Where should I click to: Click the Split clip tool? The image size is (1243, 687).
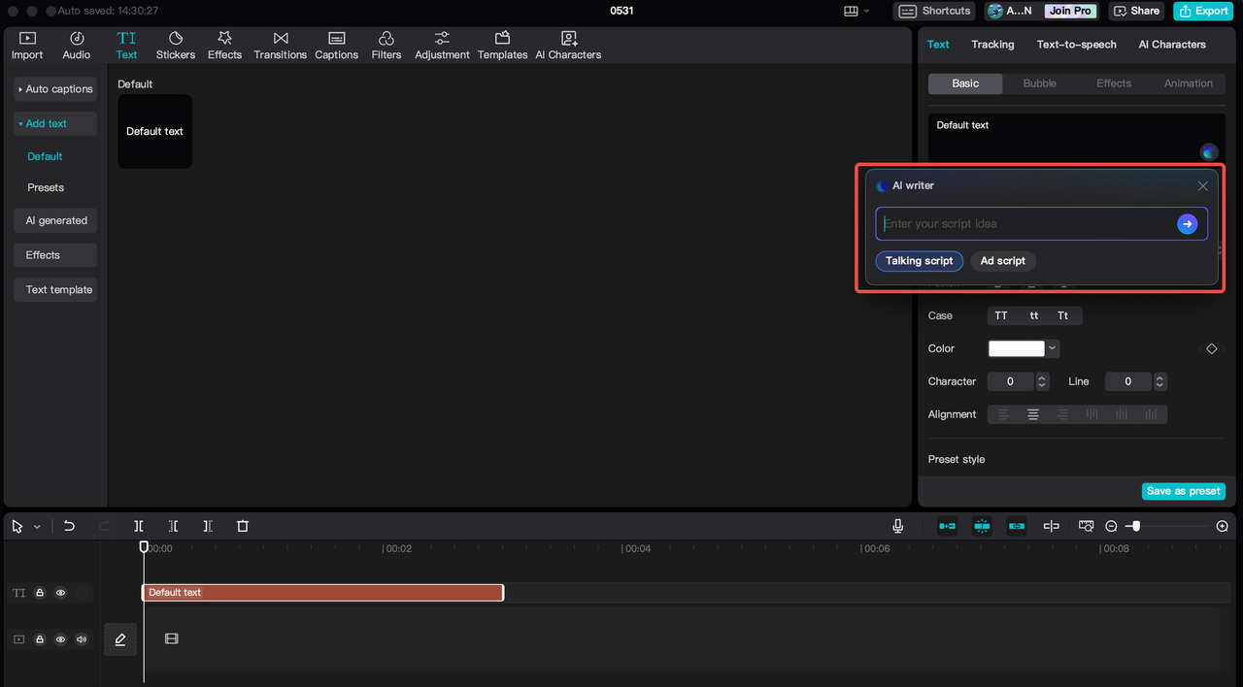tap(139, 526)
